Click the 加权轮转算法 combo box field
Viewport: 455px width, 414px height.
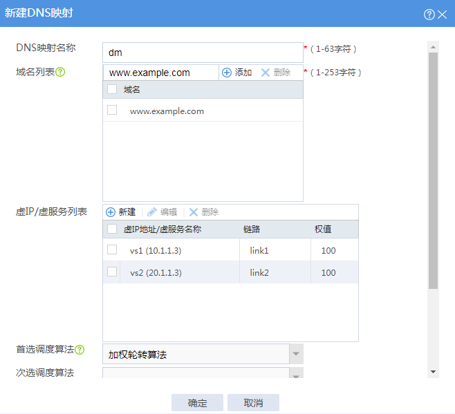coord(196,354)
